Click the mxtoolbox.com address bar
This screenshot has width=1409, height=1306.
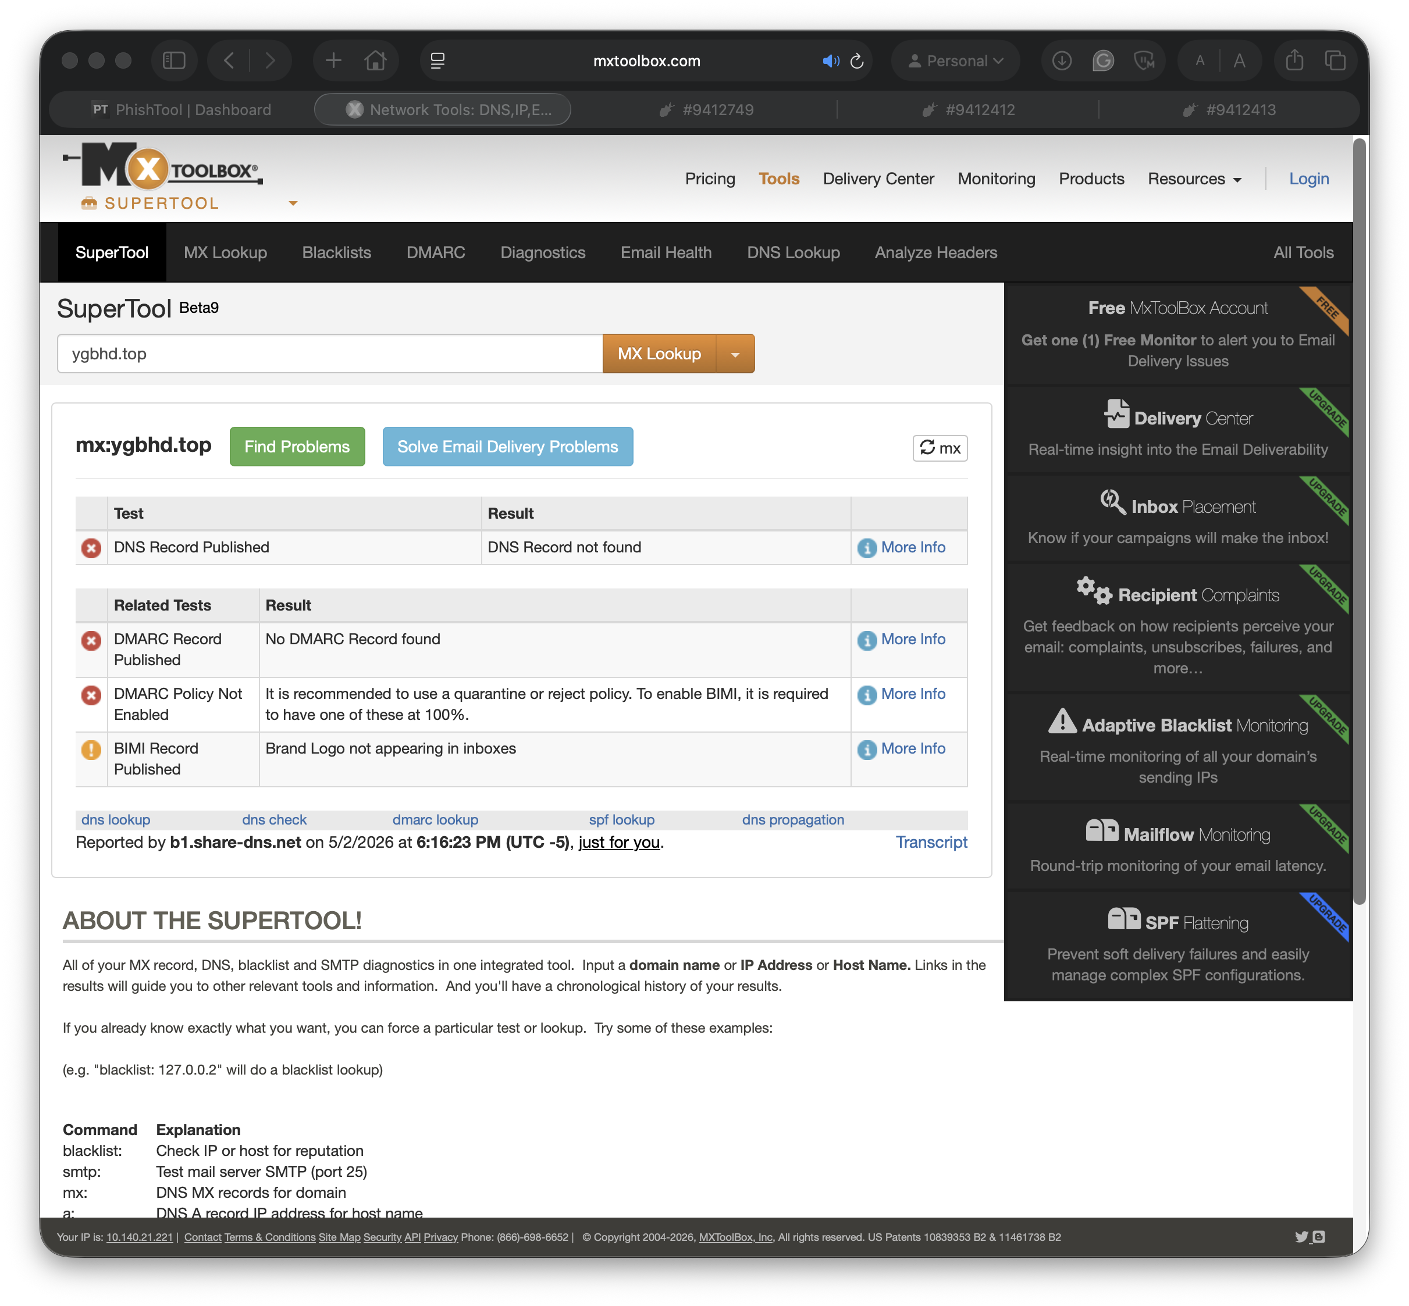pos(646,61)
